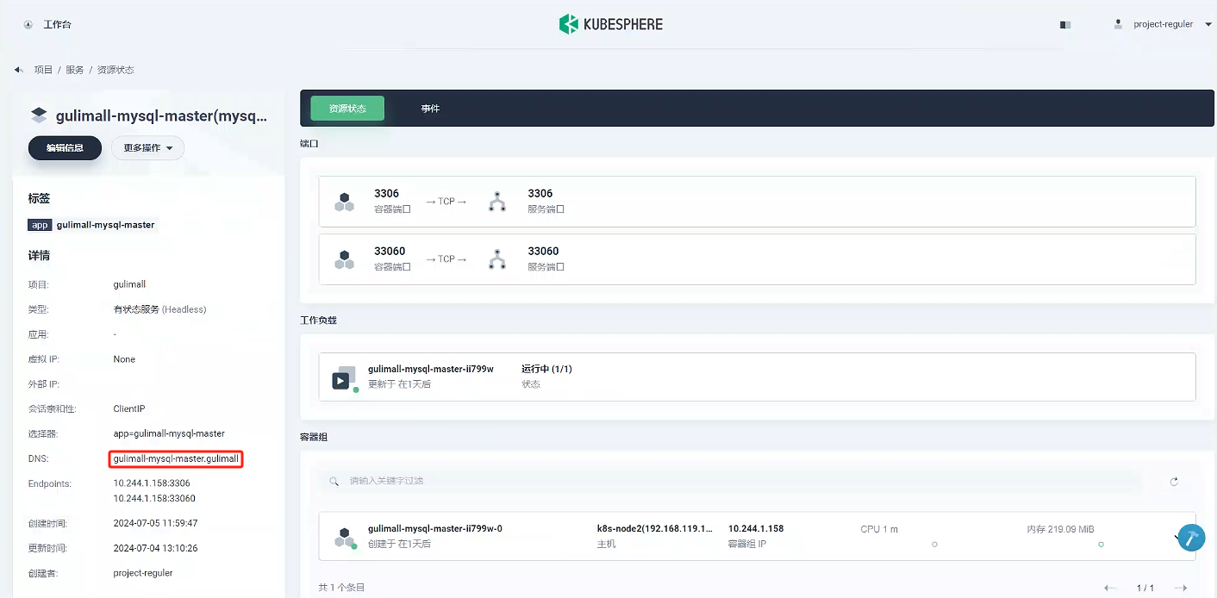Go to next page of pods

(x=1181, y=588)
